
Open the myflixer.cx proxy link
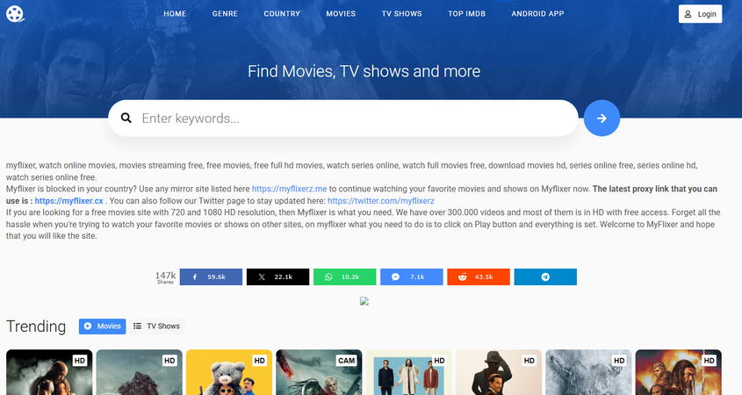pos(68,201)
